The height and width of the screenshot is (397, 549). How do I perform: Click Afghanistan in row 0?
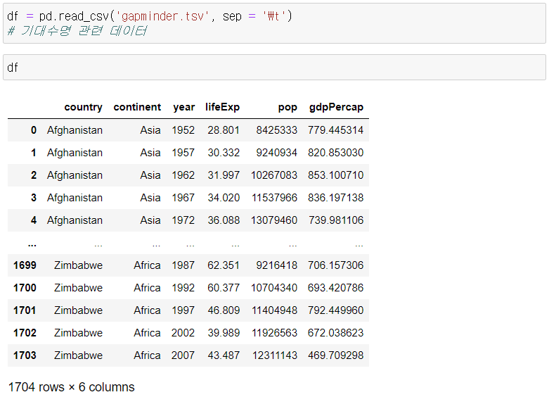click(x=75, y=130)
